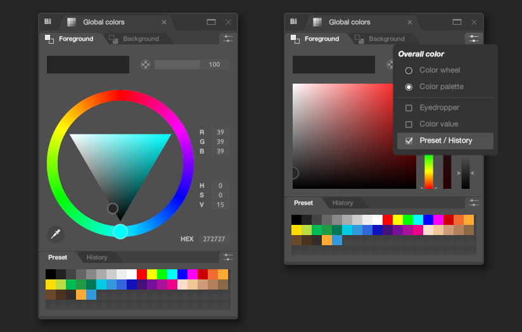Enable the Color value checkbox

point(409,124)
